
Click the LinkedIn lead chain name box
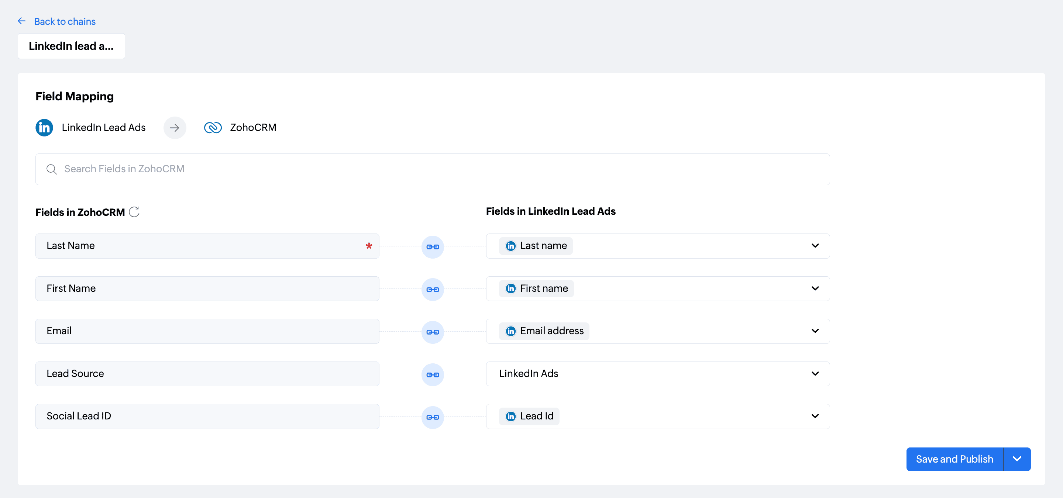[x=71, y=46]
